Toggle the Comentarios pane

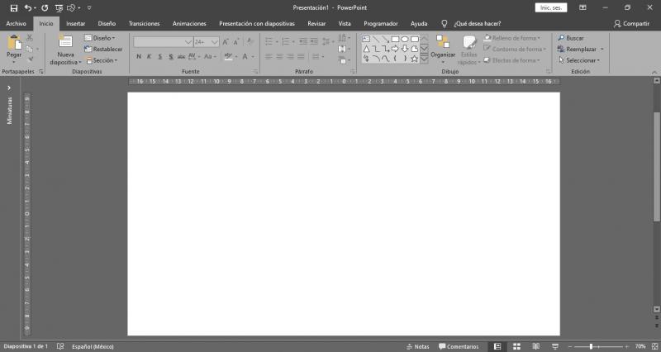click(459, 346)
